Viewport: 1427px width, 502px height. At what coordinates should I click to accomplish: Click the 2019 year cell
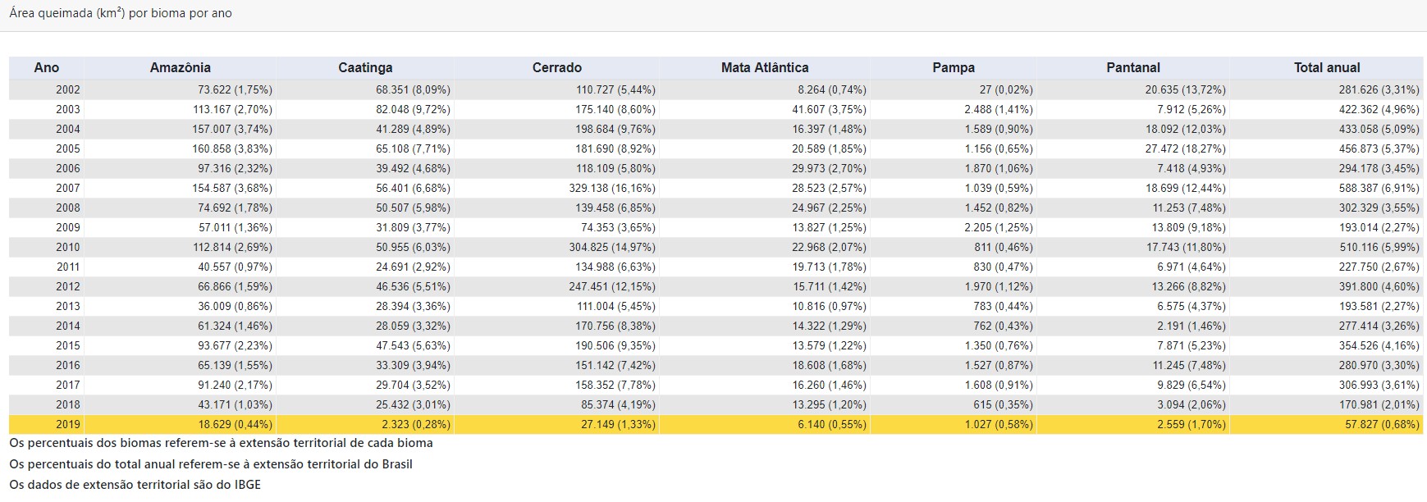coord(68,424)
